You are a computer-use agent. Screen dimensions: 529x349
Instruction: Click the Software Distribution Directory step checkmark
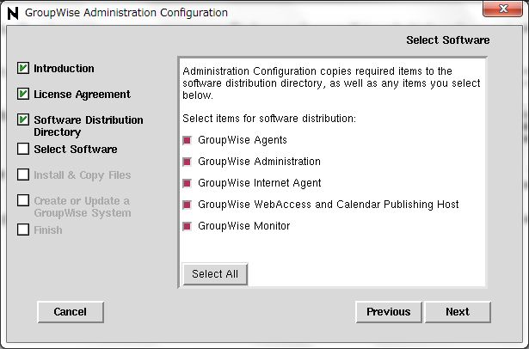(23, 119)
